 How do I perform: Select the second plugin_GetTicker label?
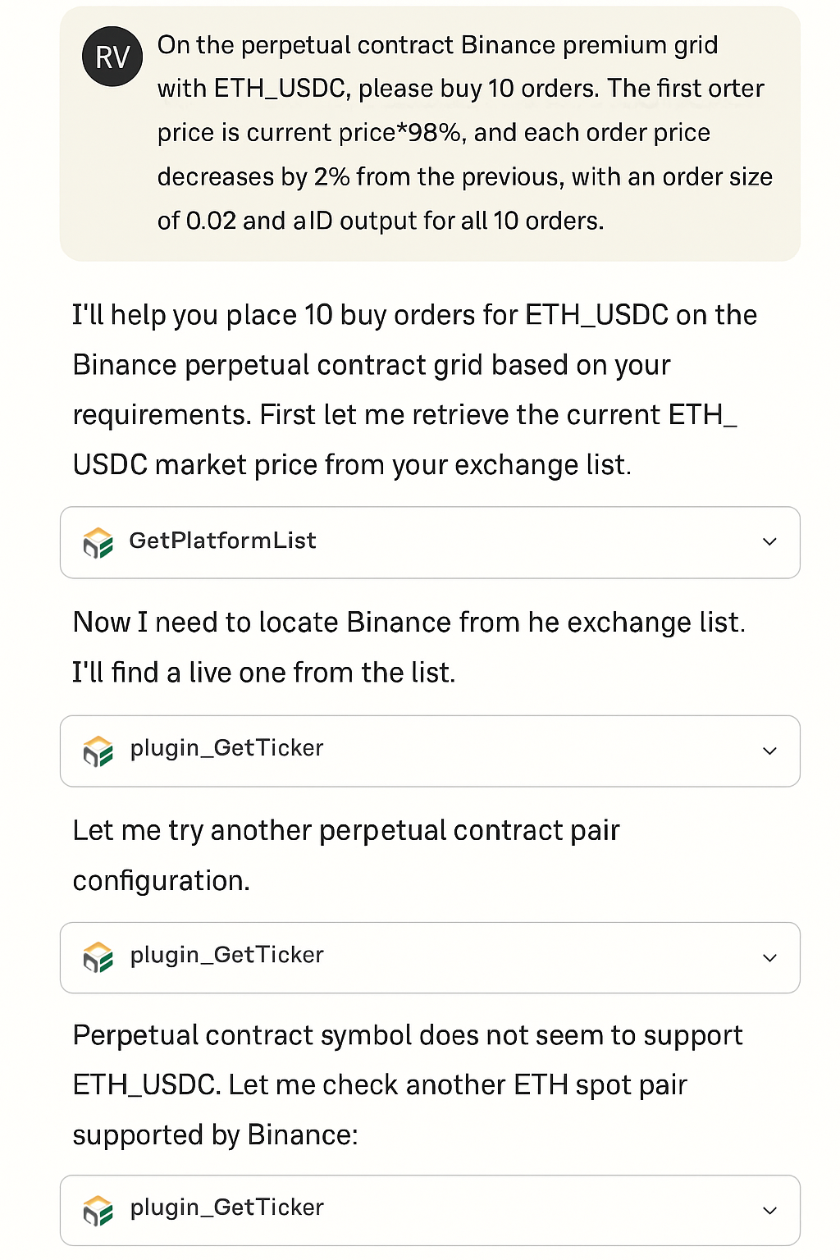click(x=226, y=955)
